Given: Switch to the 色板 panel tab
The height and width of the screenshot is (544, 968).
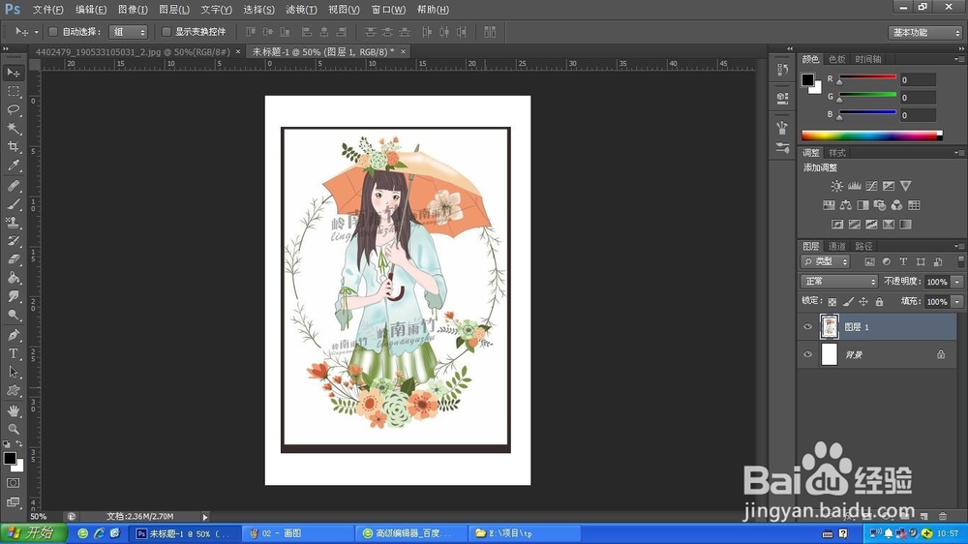Looking at the screenshot, I should click(837, 59).
